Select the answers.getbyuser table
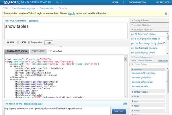The width and height of the screenshot is (172, 115). coord(141,78)
